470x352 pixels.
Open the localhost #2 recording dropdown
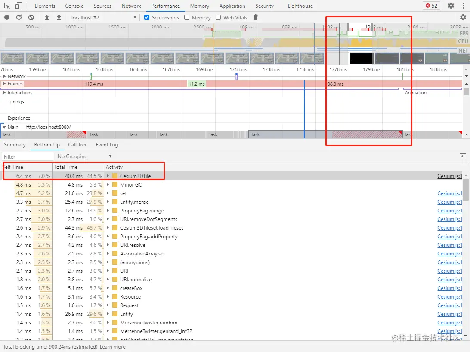pos(104,17)
